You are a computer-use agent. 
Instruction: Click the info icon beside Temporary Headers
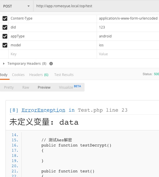click(x=51, y=64)
